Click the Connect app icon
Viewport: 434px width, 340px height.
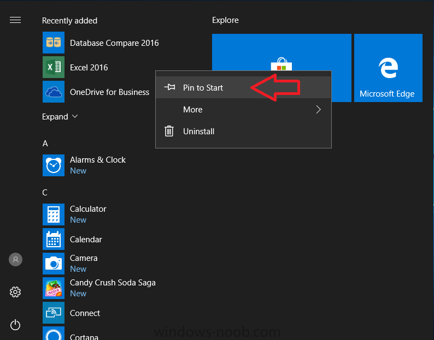[54, 313]
